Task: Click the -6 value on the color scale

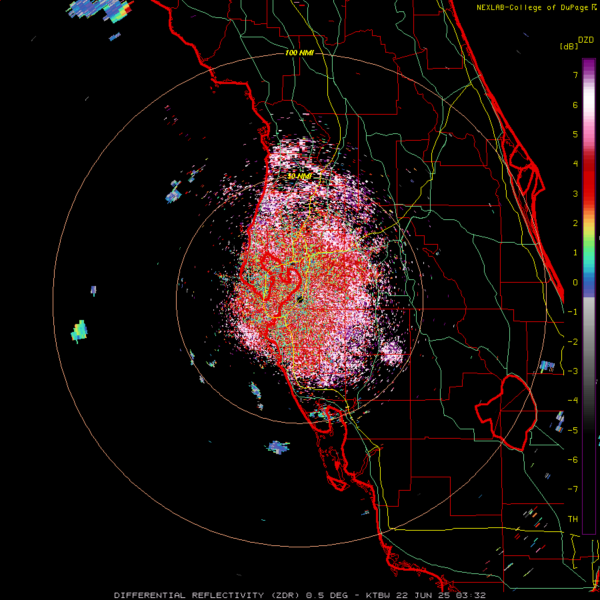Action: (573, 460)
